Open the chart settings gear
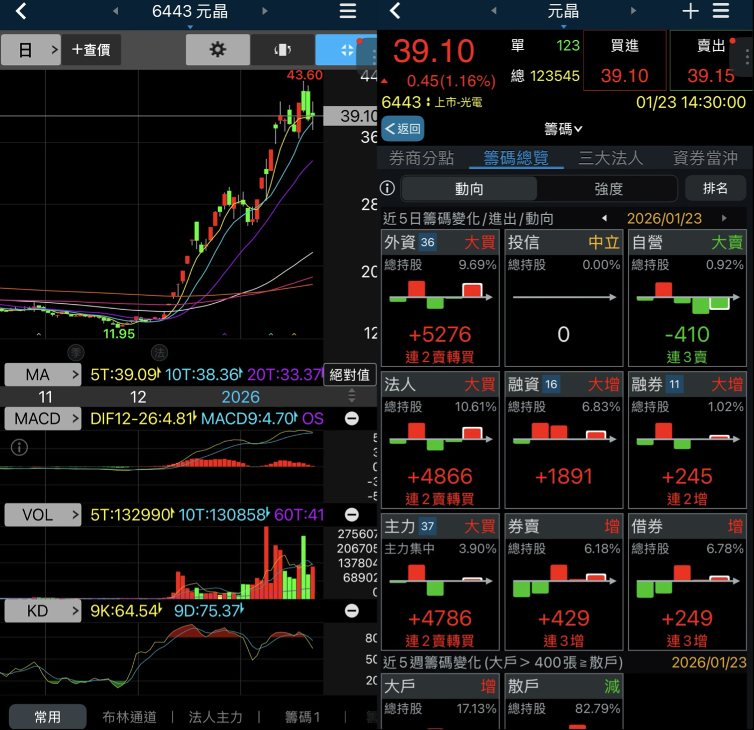The height and width of the screenshot is (730, 754). [x=217, y=49]
